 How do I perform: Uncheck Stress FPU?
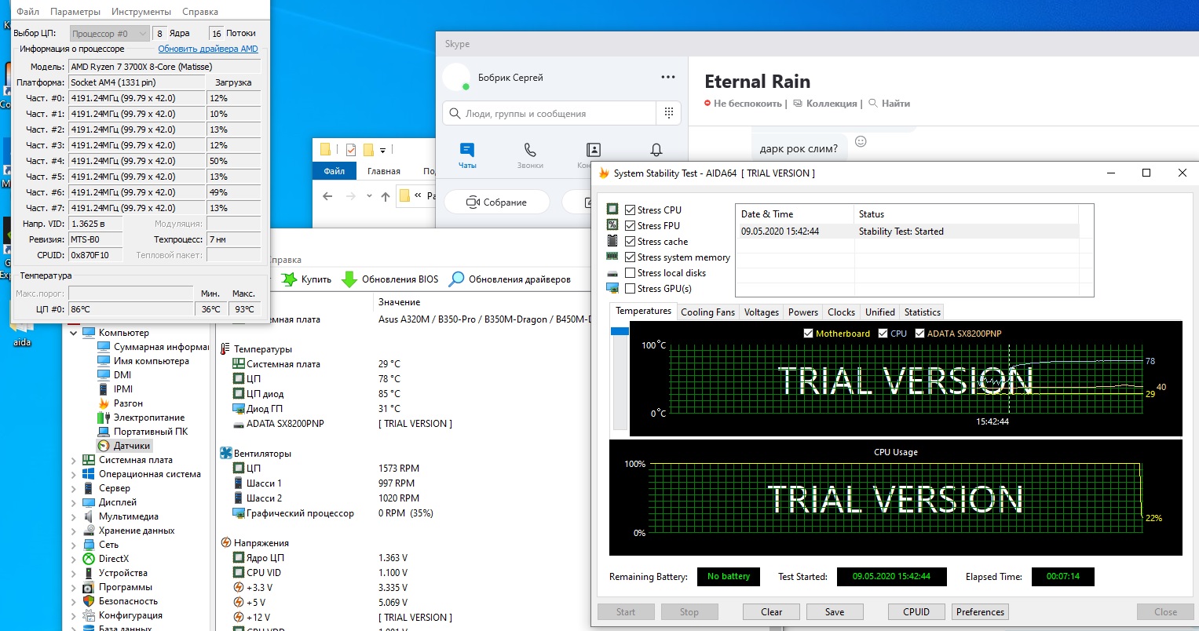point(630,225)
